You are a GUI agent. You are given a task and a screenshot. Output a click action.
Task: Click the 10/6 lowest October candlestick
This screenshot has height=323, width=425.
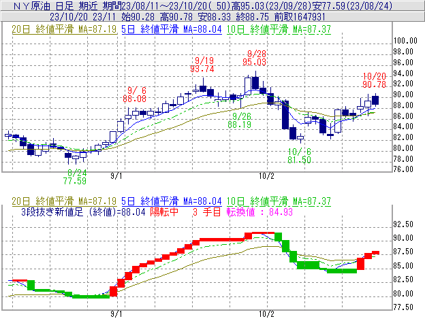300,137
